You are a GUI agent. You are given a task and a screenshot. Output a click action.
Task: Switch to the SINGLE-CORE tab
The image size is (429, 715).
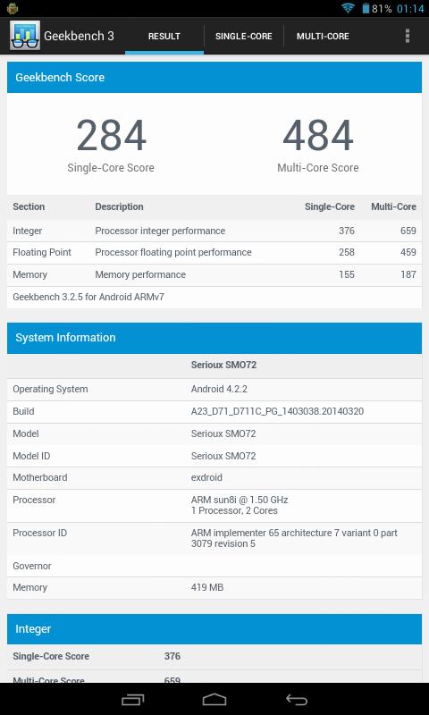click(243, 37)
